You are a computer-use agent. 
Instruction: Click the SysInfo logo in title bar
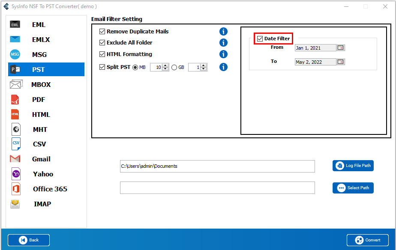(x=6, y=6)
